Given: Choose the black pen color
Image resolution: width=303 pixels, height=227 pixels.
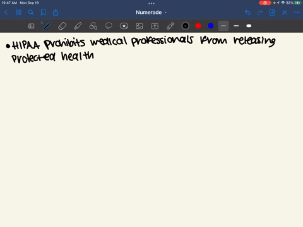Looking at the screenshot, I should (x=186, y=26).
